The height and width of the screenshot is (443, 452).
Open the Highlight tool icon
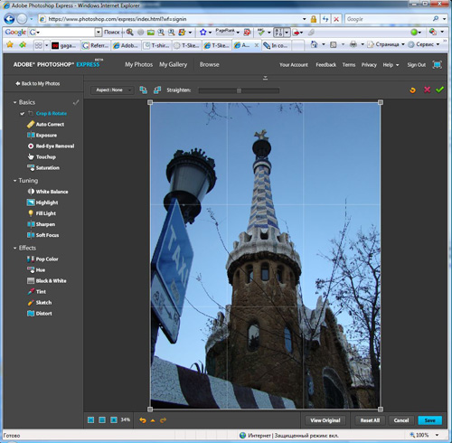31,203
